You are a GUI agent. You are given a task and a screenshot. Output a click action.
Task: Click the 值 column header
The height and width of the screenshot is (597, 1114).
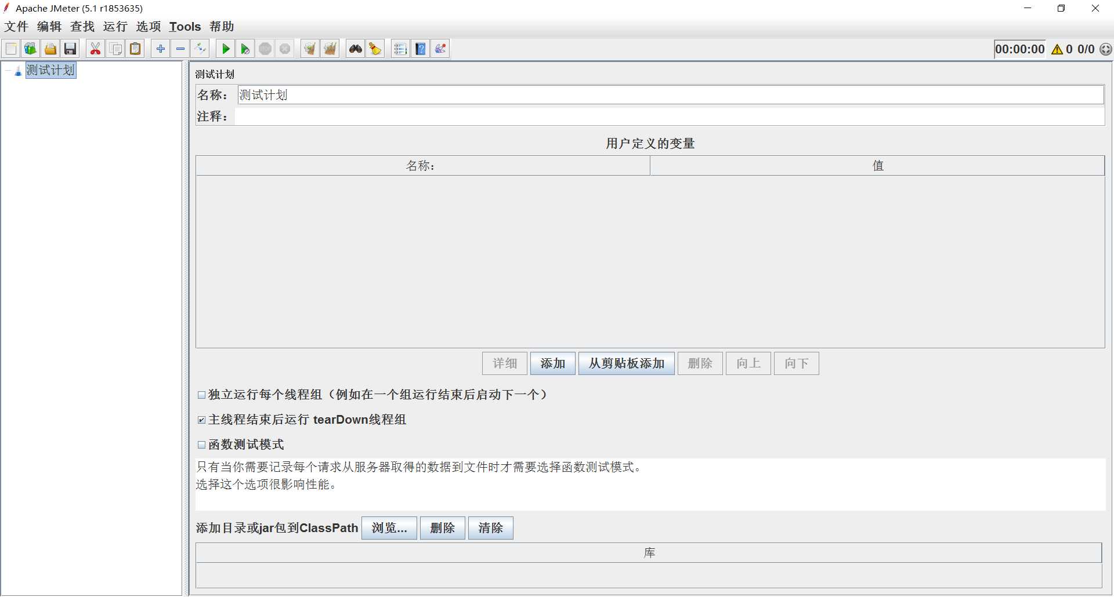click(877, 166)
